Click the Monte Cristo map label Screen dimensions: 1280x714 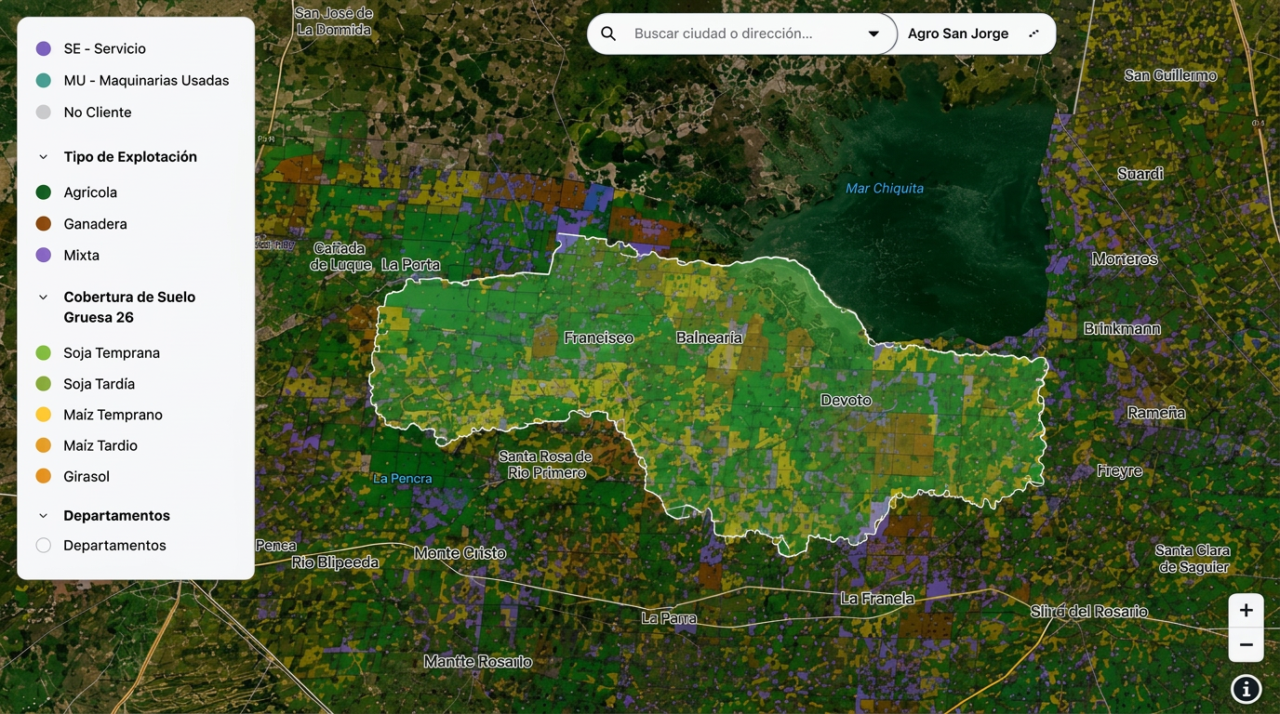tap(460, 553)
